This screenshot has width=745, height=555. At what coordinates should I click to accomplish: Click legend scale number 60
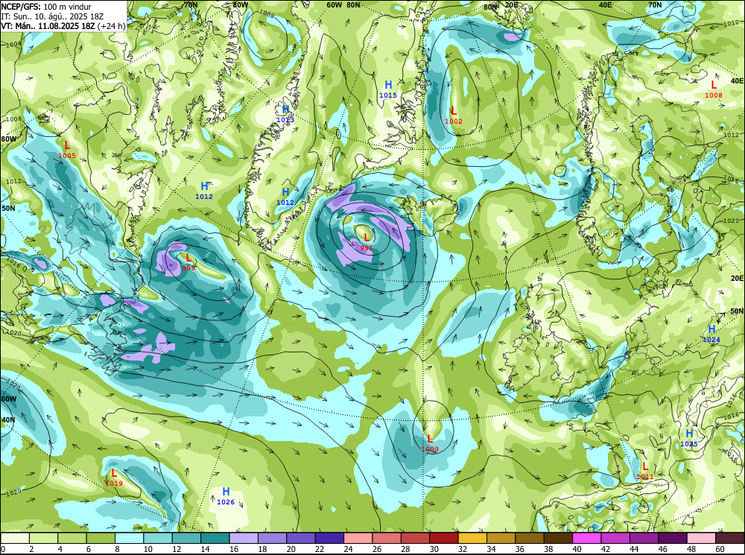[720, 549]
